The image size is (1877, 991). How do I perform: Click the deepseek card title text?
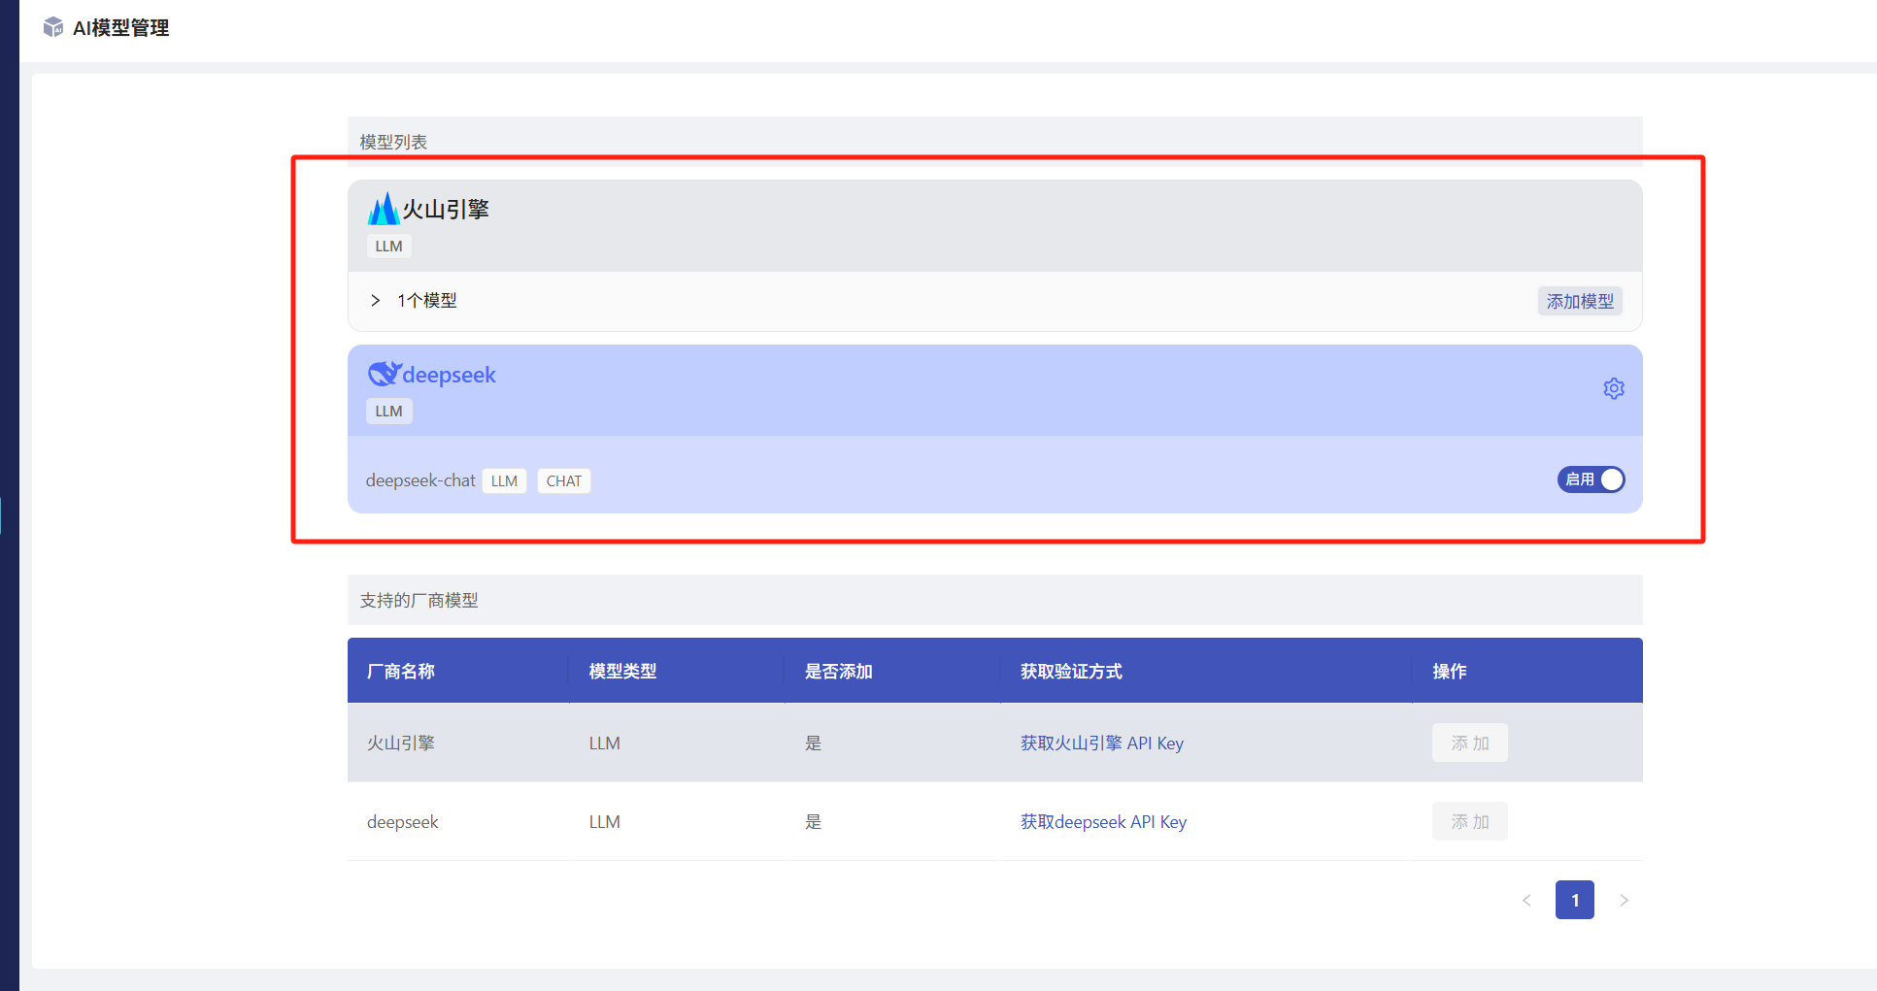click(449, 375)
